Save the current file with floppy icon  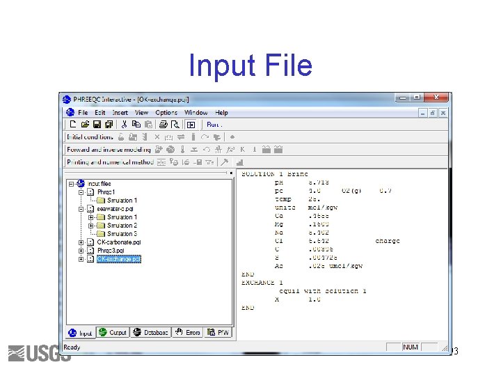[x=97, y=125]
